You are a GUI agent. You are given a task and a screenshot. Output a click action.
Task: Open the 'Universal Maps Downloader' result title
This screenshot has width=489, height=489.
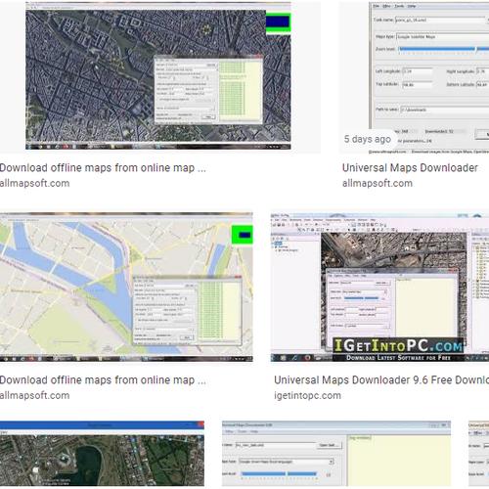tap(410, 168)
